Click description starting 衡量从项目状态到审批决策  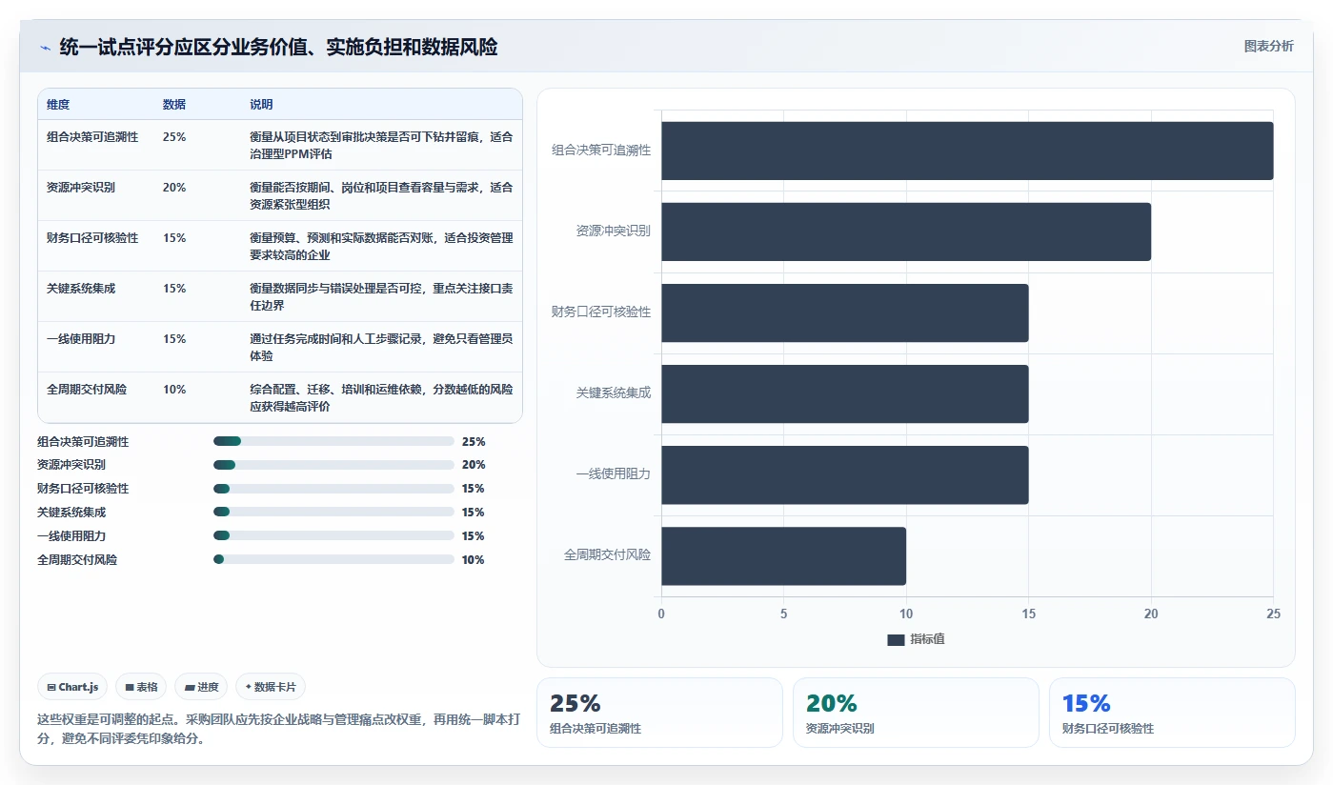point(381,146)
